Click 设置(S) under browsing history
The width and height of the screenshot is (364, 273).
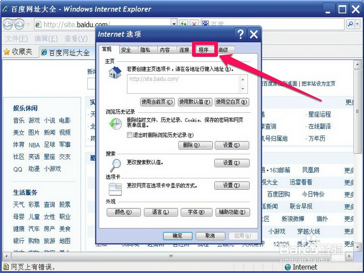click(232, 145)
